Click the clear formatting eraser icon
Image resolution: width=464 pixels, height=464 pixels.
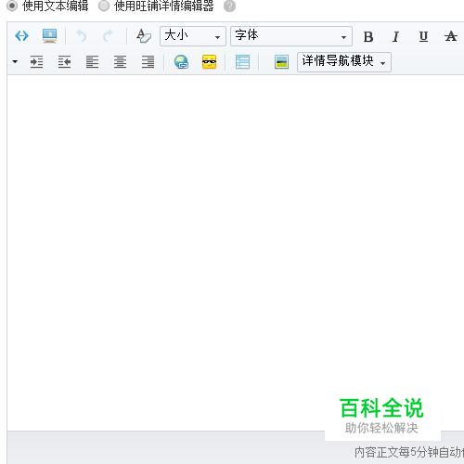[144, 36]
